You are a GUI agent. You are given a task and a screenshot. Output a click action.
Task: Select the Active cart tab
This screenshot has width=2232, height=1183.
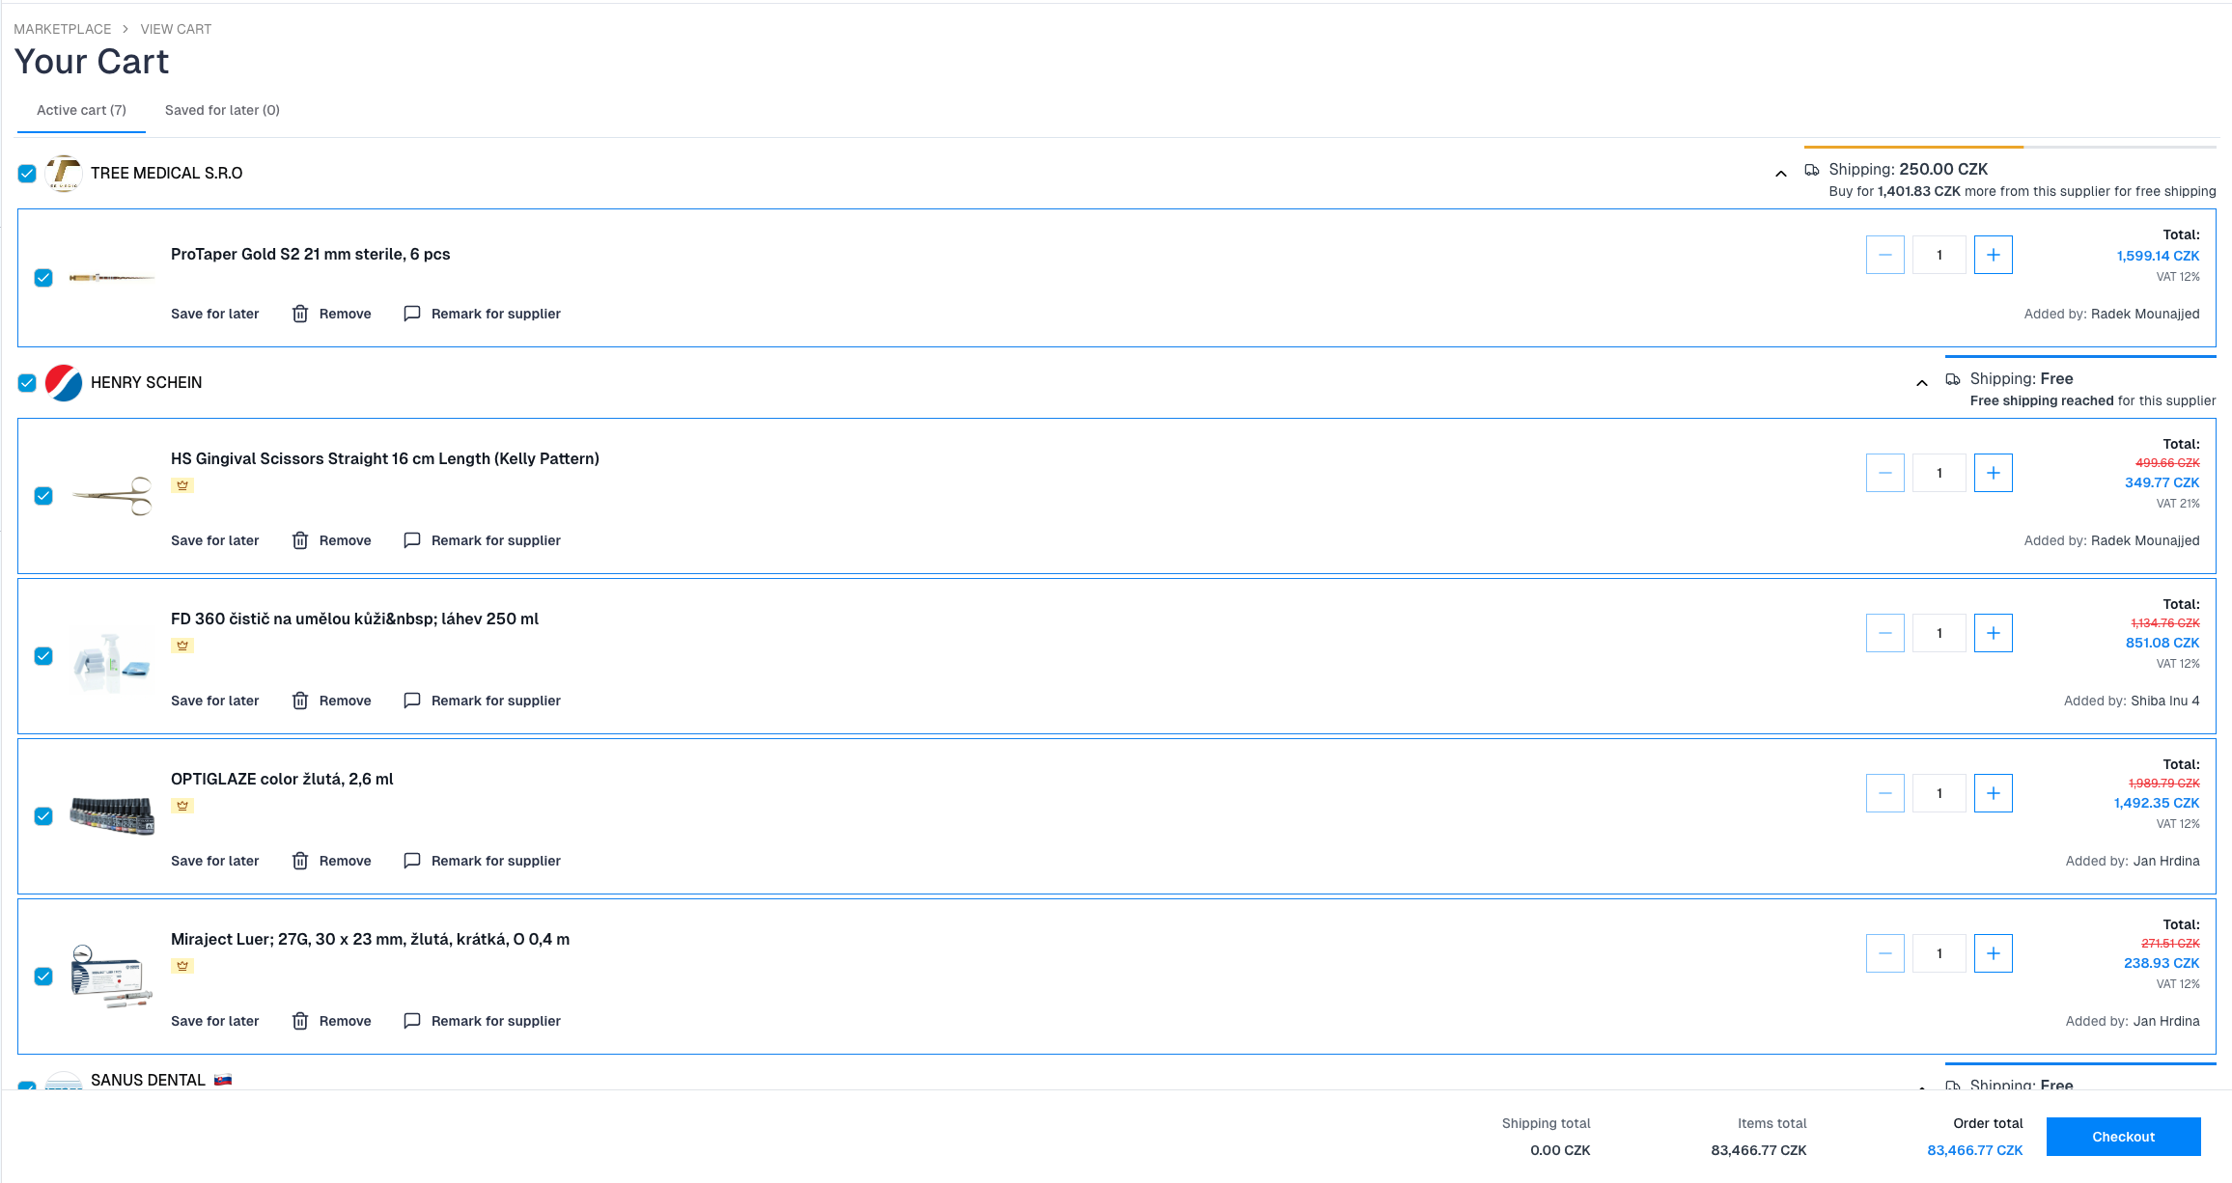click(x=81, y=110)
